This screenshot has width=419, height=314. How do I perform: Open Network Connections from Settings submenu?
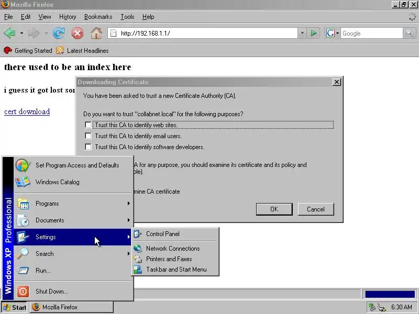point(175,248)
